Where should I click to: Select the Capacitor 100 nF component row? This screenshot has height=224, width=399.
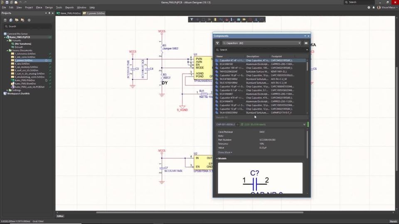tap(260, 68)
